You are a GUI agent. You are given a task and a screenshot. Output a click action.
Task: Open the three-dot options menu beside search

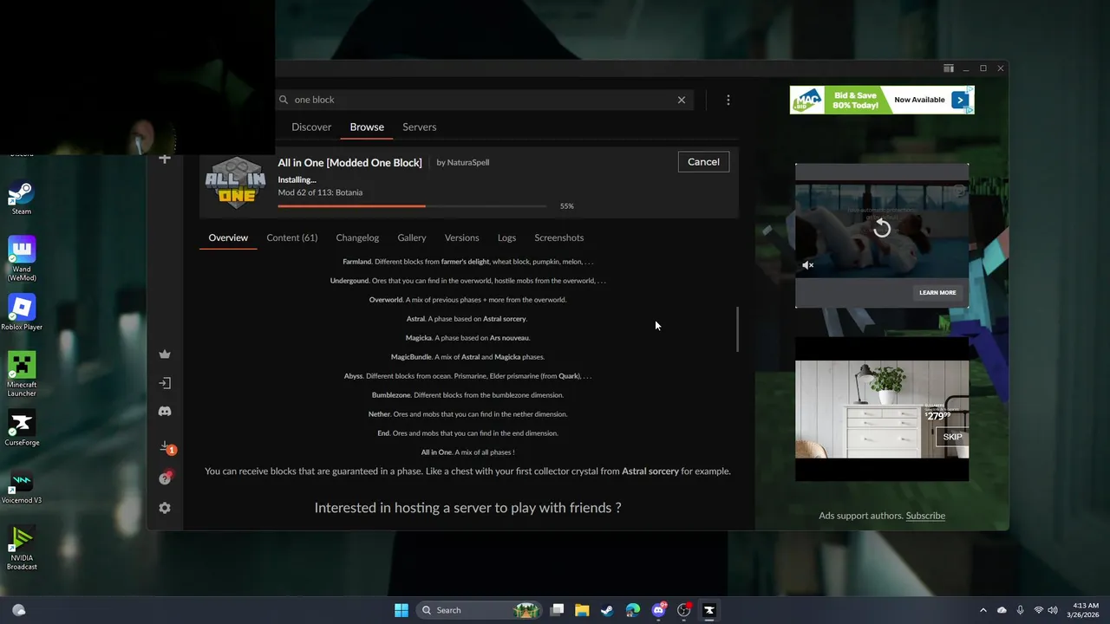pyautogui.click(x=728, y=100)
